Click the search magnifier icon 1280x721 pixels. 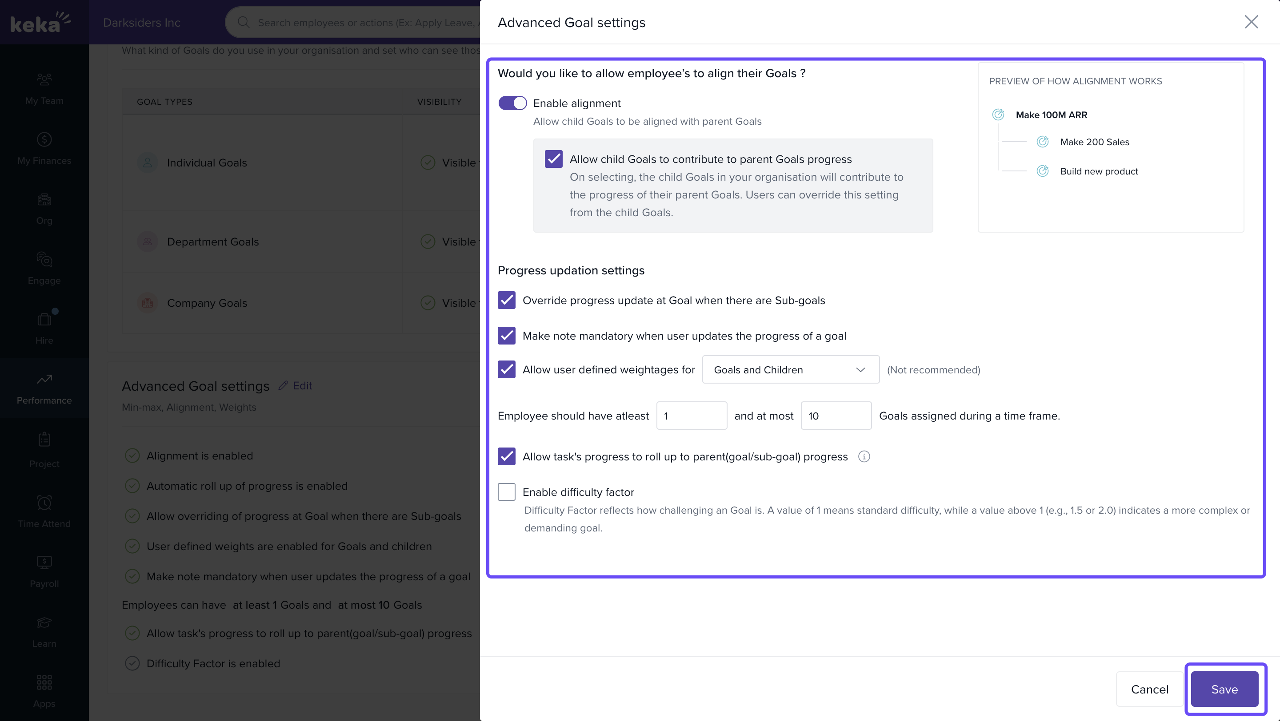click(243, 22)
